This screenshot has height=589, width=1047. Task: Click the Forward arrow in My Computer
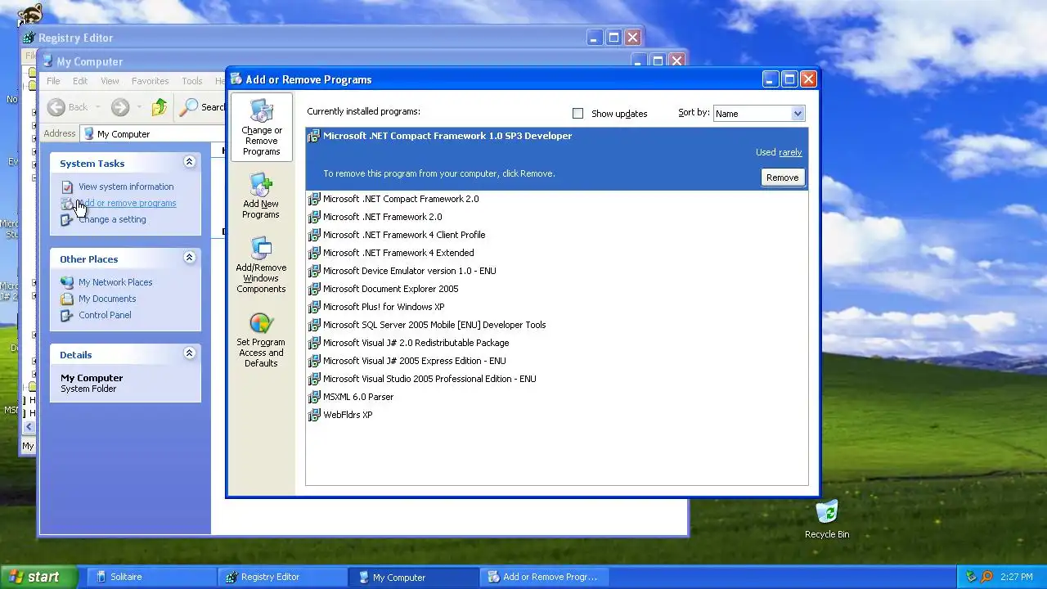120,107
